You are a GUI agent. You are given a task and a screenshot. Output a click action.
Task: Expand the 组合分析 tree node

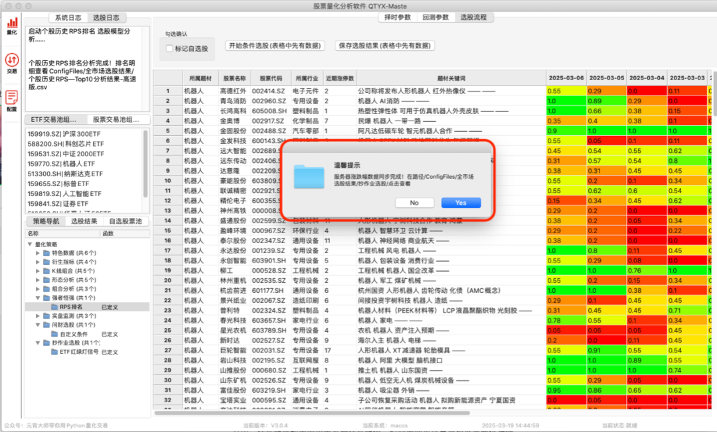pyautogui.click(x=38, y=289)
